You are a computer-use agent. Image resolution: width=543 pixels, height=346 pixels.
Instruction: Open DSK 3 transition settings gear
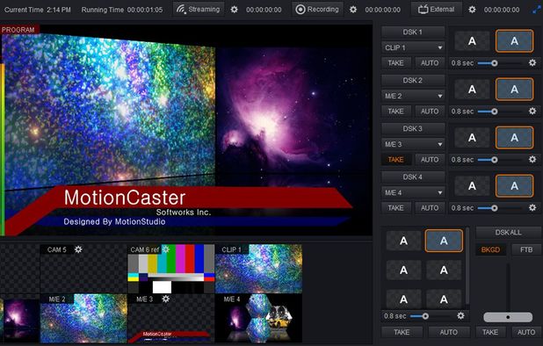click(x=532, y=160)
